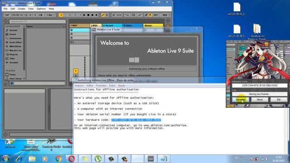Click the 4 / 4 time signature field
This screenshot has height=163, width=290.
[x=33, y=15]
